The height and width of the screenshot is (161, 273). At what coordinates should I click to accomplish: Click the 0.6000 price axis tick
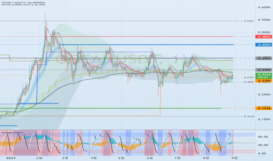[x=264, y=7]
